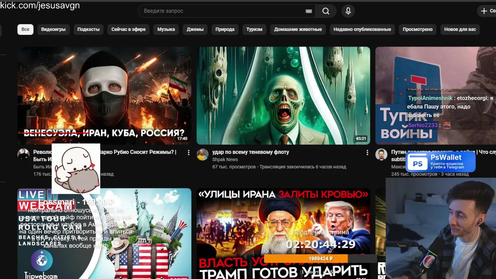496x279 pixels.
Task: Click the kick.com/jesusavgn address text
Action: coord(40,5)
